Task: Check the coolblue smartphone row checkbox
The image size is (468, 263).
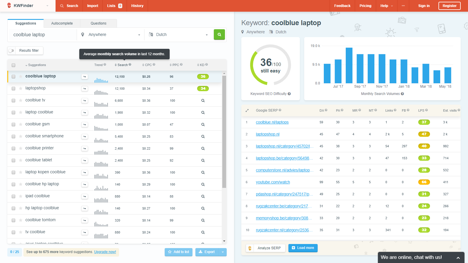Action: coord(13,136)
